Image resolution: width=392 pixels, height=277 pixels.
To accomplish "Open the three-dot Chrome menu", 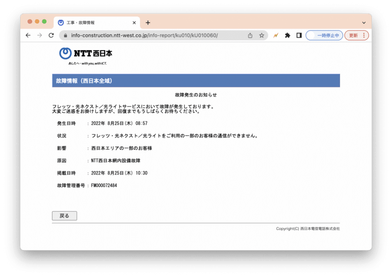I will (x=364, y=35).
